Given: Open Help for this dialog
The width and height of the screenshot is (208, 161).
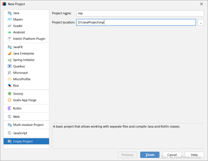Looking at the screenshot, I should pyautogui.click(x=194, y=155).
